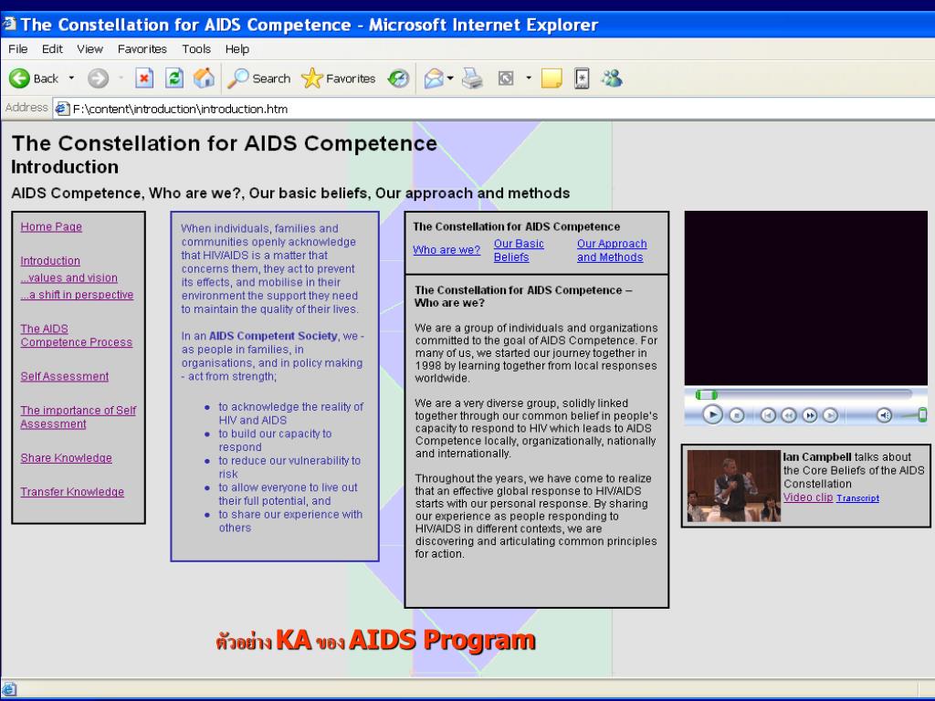Click the video seek bar

pos(804,394)
